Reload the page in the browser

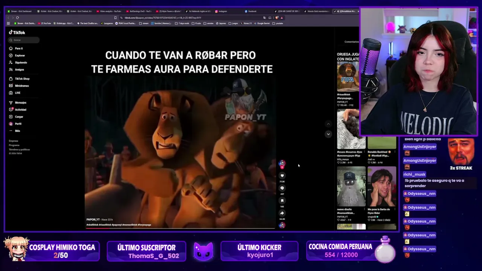(x=17, y=18)
